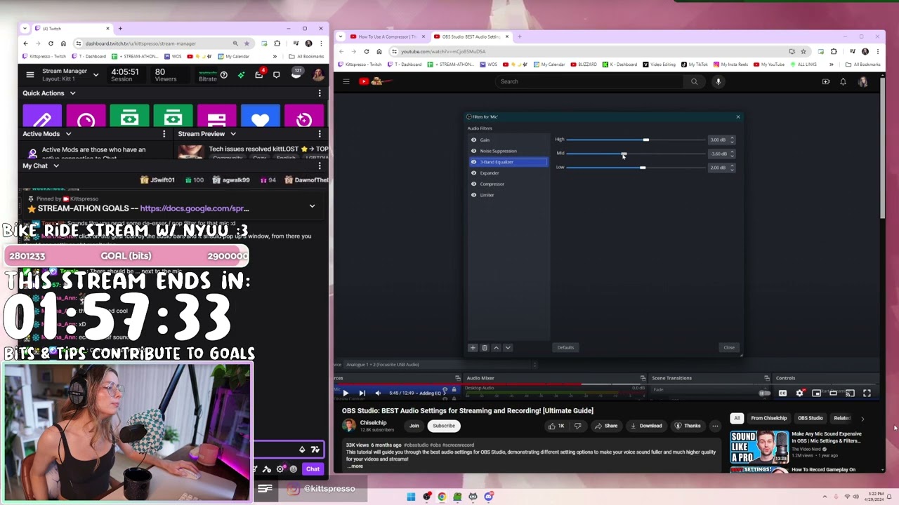This screenshot has height=505, width=899.
Task: Mute the YouTube video volume
Action: (378, 393)
